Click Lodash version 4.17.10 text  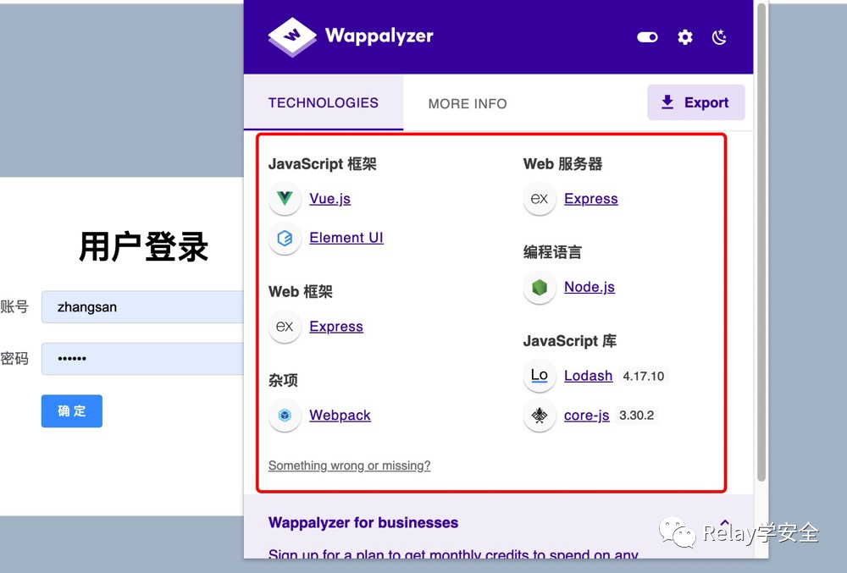(x=644, y=376)
